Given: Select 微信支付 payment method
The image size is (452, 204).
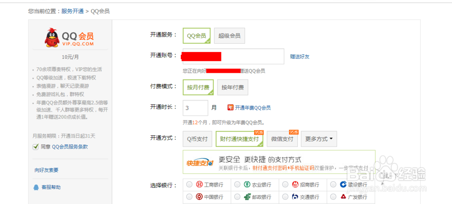Looking at the screenshot, I should click(x=282, y=139).
